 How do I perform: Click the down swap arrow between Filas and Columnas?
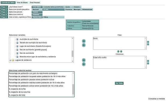(x=121, y=52)
